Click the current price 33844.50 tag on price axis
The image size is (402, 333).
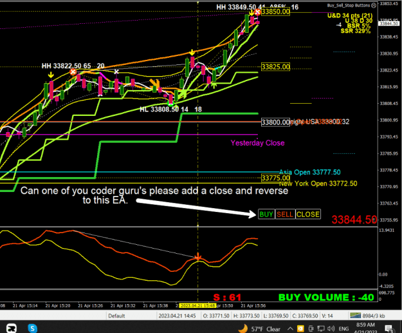(x=389, y=24)
